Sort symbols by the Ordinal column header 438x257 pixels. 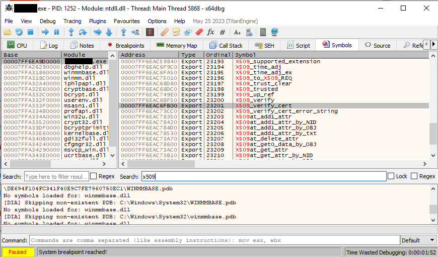(218, 55)
